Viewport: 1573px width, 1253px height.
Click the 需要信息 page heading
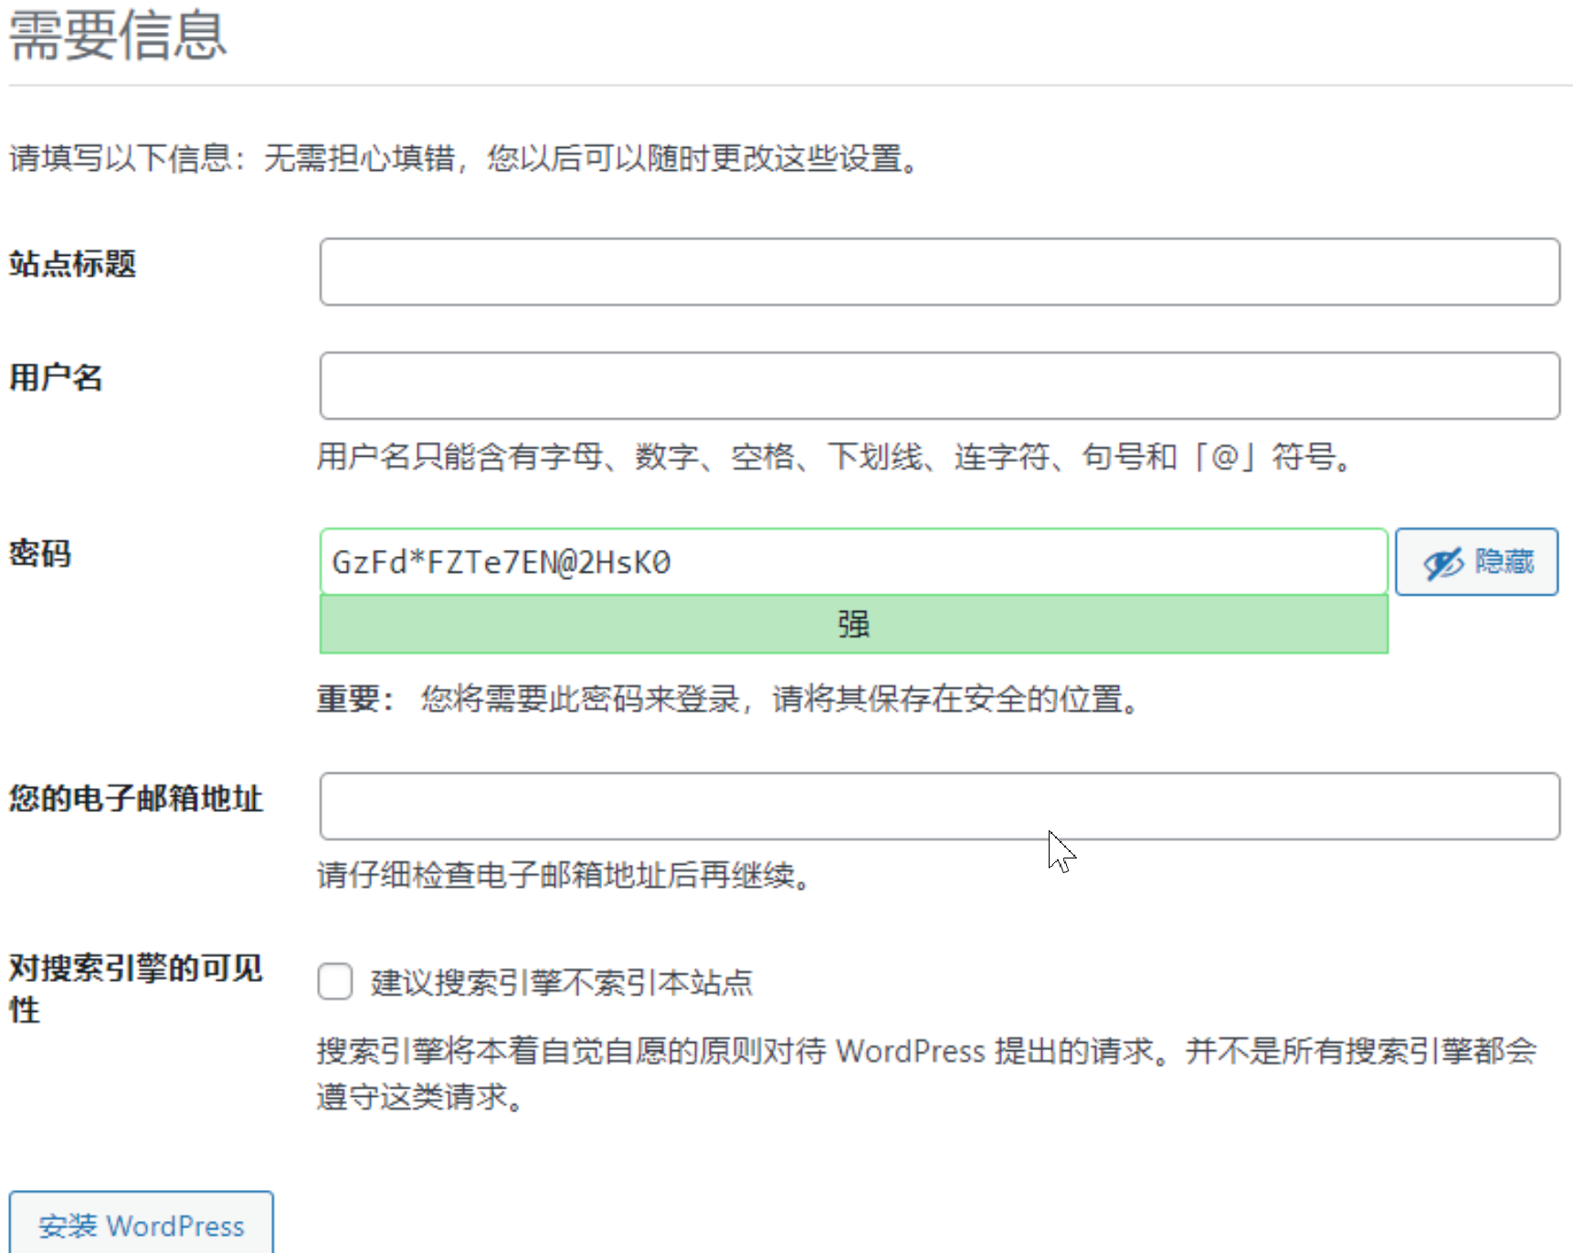click(x=118, y=36)
